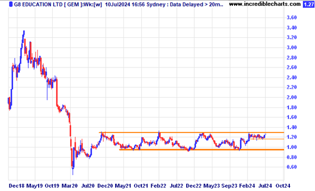Click the Oct24 date label
Viewport: 315px width, 191px height.
coord(283,186)
